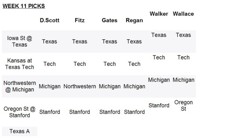Click the Texas A row label
247x138 pixels.
click(19, 131)
